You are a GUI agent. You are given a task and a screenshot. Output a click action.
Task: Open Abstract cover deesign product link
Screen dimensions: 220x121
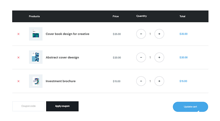[x=62, y=57]
